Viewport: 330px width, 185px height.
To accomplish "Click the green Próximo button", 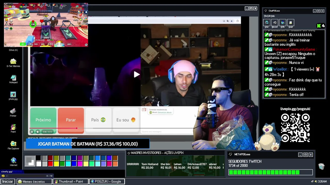I will point(43,120).
